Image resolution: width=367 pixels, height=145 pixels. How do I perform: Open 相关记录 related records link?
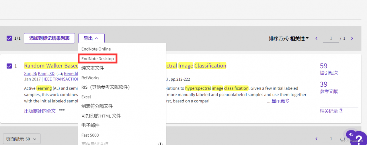point(329,111)
